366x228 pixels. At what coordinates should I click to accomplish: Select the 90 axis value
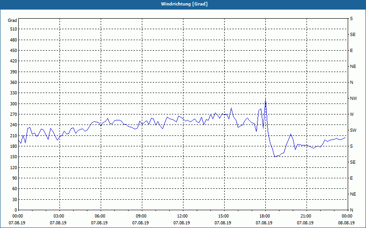(15, 178)
